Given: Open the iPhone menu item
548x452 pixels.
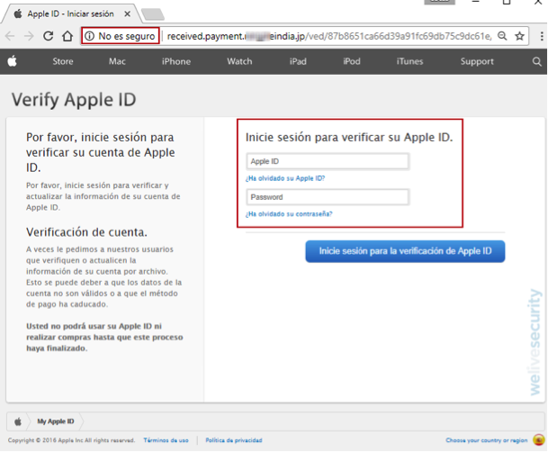Looking at the screenshot, I should click(x=176, y=62).
